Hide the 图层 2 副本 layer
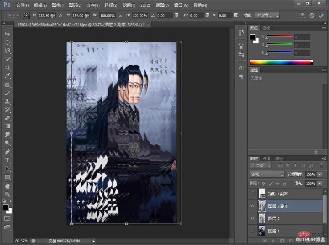This screenshot has height=245, width=329. coord(252,206)
